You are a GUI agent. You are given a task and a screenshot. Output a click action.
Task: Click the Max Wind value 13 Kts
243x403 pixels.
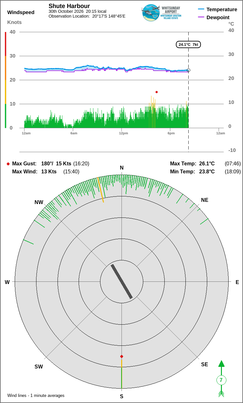click(x=49, y=172)
